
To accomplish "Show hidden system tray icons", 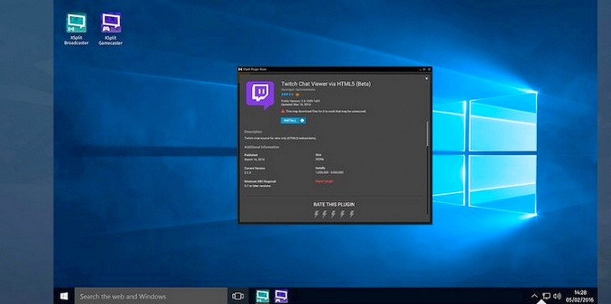I will tap(534, 296).
